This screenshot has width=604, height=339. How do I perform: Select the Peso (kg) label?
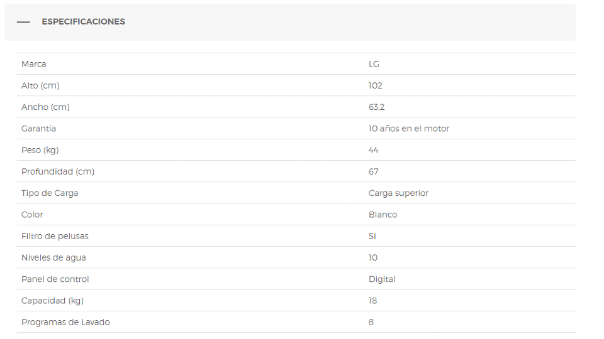40,150
